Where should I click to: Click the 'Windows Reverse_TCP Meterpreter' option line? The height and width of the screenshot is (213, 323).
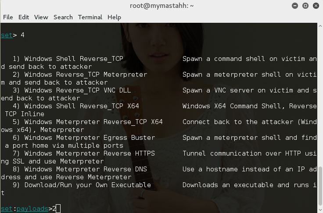tap(86, 75)
